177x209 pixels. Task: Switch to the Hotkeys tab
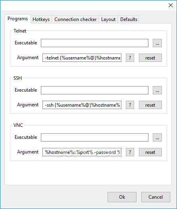pyautogui.click(x=41, y=19)
